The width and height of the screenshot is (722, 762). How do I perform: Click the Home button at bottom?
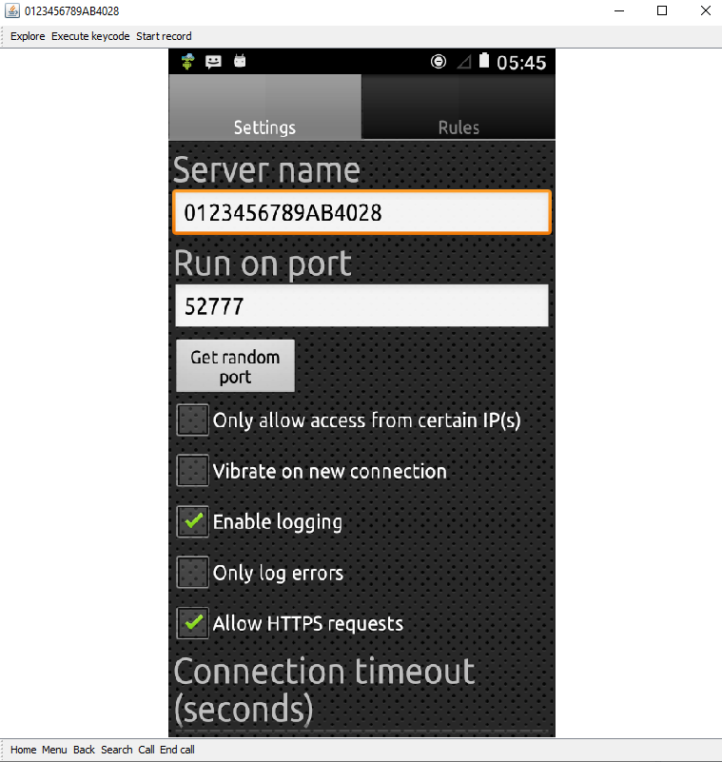click(24, 750)
